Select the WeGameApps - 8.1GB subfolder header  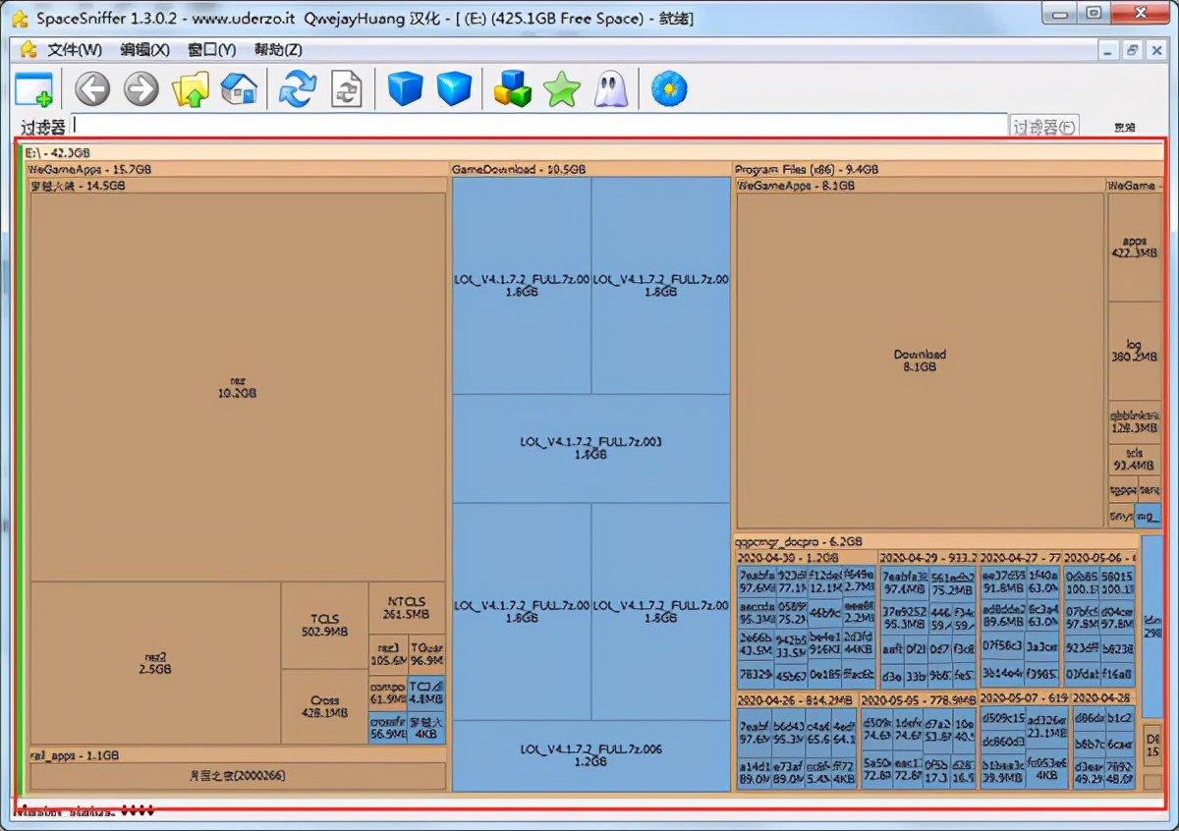pos(920,185)
